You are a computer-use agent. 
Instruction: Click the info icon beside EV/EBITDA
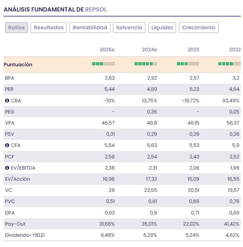pyautogui.click(x=7, y=168)
